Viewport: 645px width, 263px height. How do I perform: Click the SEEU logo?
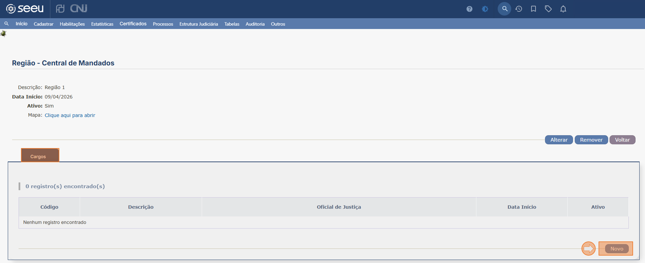tap(25, 9)
